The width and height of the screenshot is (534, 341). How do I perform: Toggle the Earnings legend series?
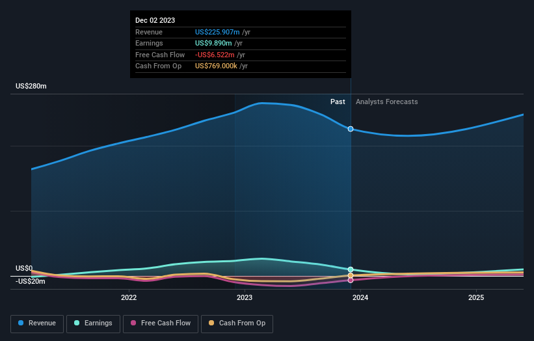tap(93, 323)
